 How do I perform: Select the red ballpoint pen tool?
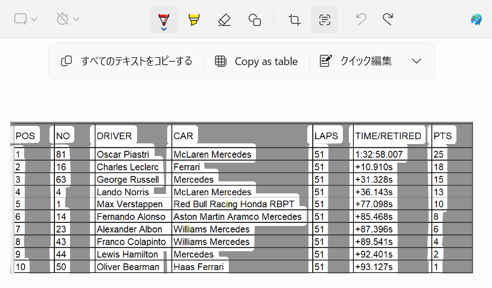164,19
